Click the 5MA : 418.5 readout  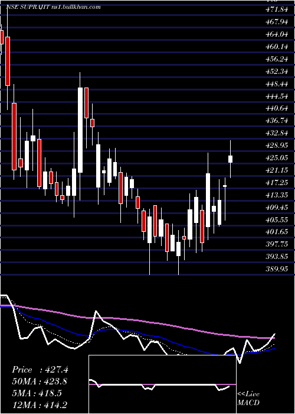click(x=37, y=393)
